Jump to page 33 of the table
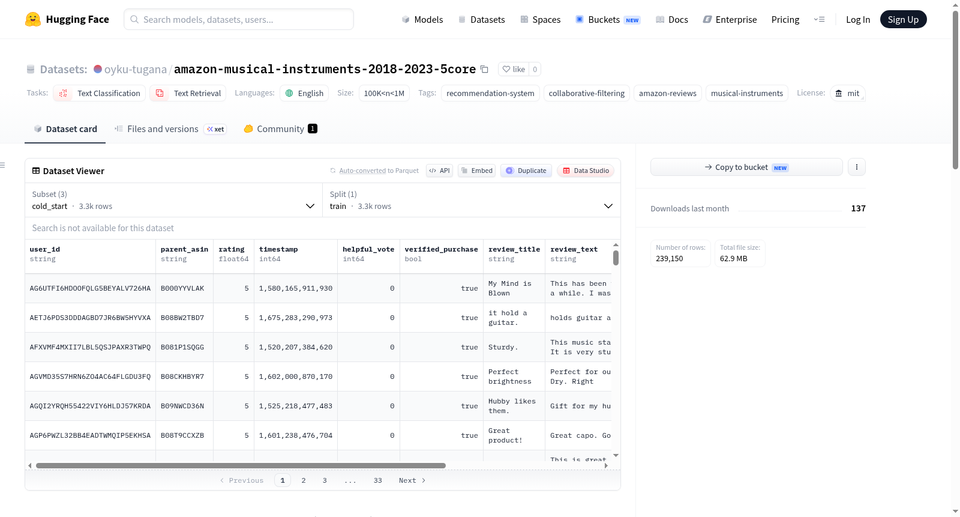The height and width of the screenshot is (517, 960). pos(378,480)
